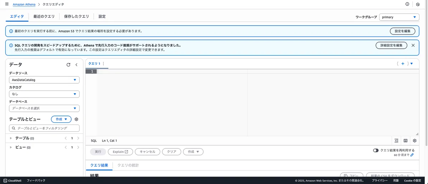Open the カタログ dropdown
This screenshot has width=428, height=184.
coord(44,94)
